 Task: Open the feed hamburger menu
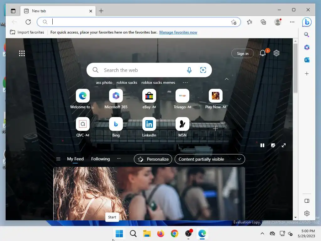[x=58, y=159]
